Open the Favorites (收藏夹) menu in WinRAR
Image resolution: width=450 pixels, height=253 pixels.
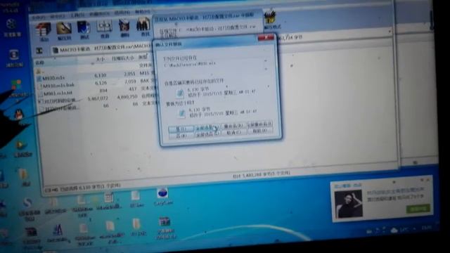click(99, 14)
